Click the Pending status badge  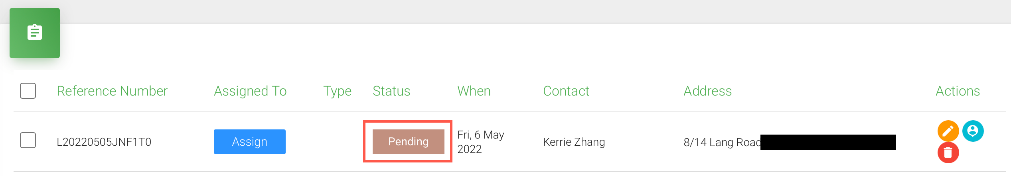(x=408, y=142)
